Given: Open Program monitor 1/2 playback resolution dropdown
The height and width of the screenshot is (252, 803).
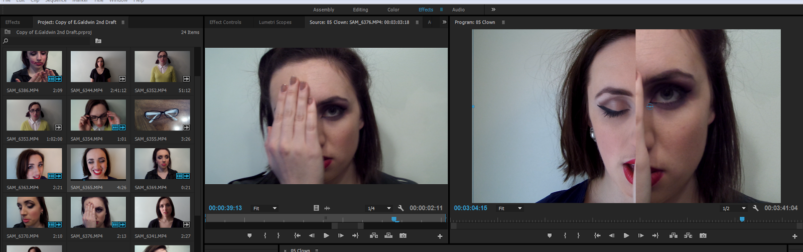Looking at the screenshot, I should (x=734, y=208).
